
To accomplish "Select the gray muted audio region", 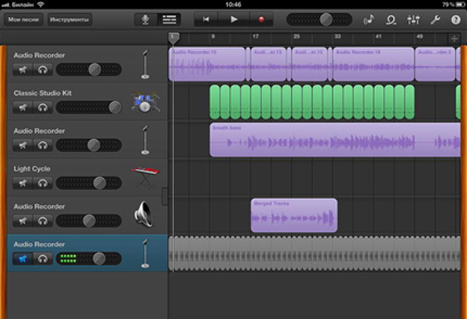I will [314, 254].
